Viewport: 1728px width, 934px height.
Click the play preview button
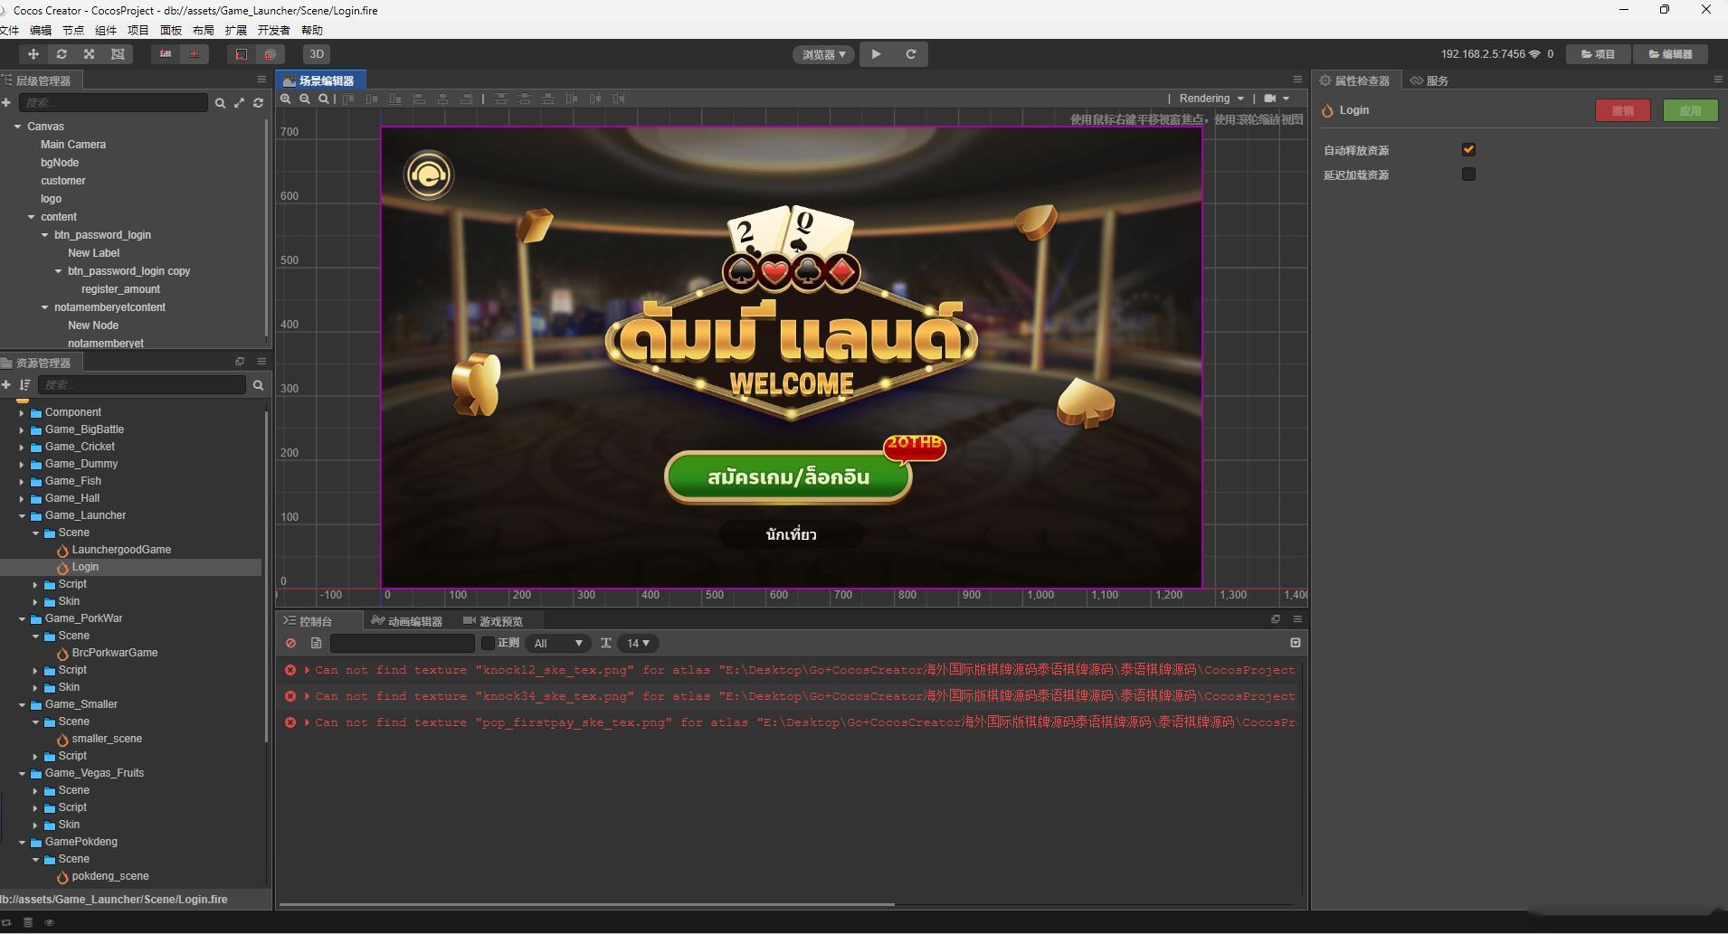(876, 54)
